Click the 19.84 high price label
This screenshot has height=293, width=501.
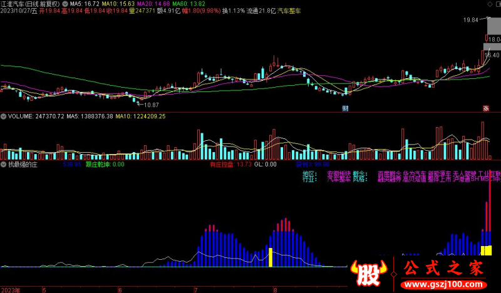(x=471, y=20)
